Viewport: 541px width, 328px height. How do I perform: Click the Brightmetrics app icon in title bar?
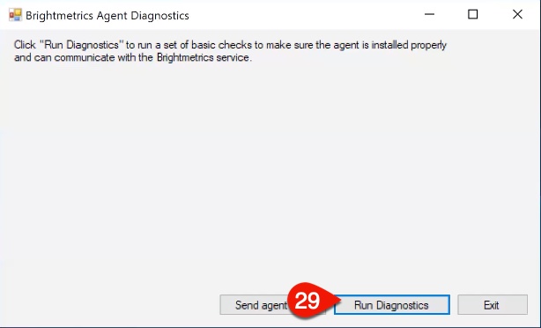point(15,15)
